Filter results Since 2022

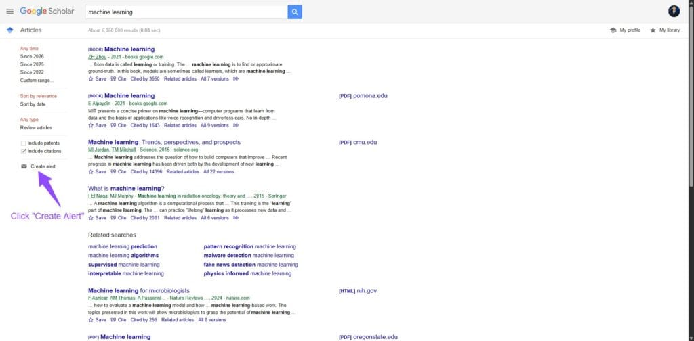point(32,72)
